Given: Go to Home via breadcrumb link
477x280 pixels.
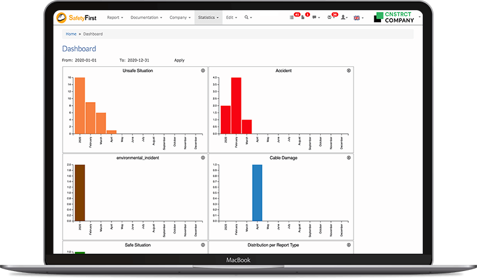Looking at the screenshot, I should click(71, 34).
